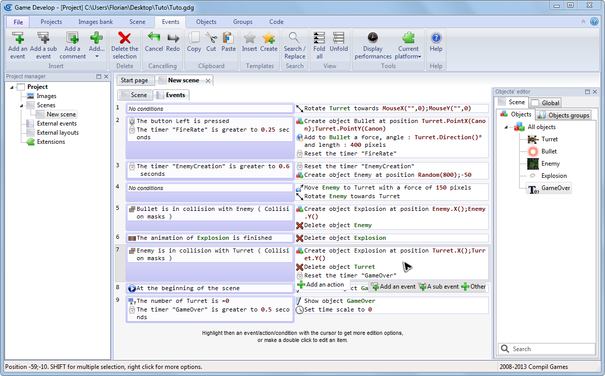Image resolution: width=605 pixels, height=376 pixels.
Task: Switch to the Objects ribbon tab
Action: (206, 22)
